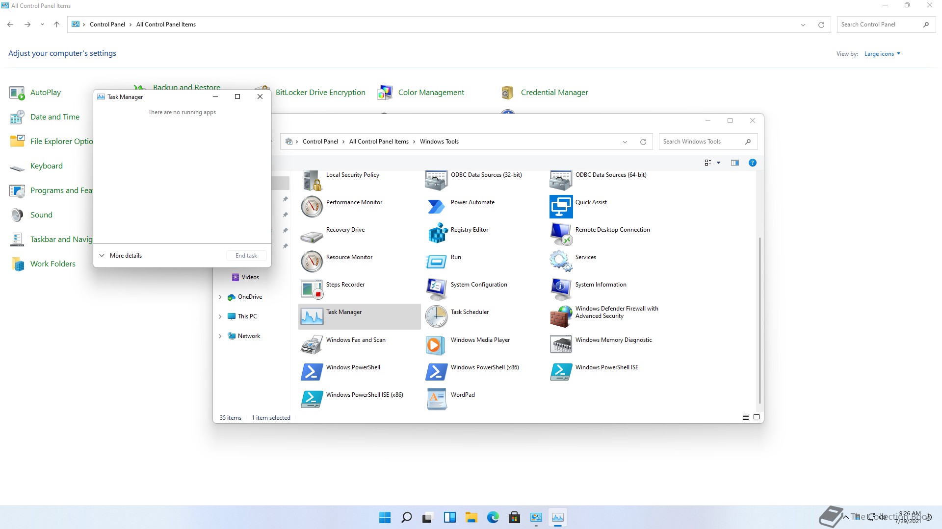Switch to details view in status bar
The image size is (942, 529).
[745, 417]
